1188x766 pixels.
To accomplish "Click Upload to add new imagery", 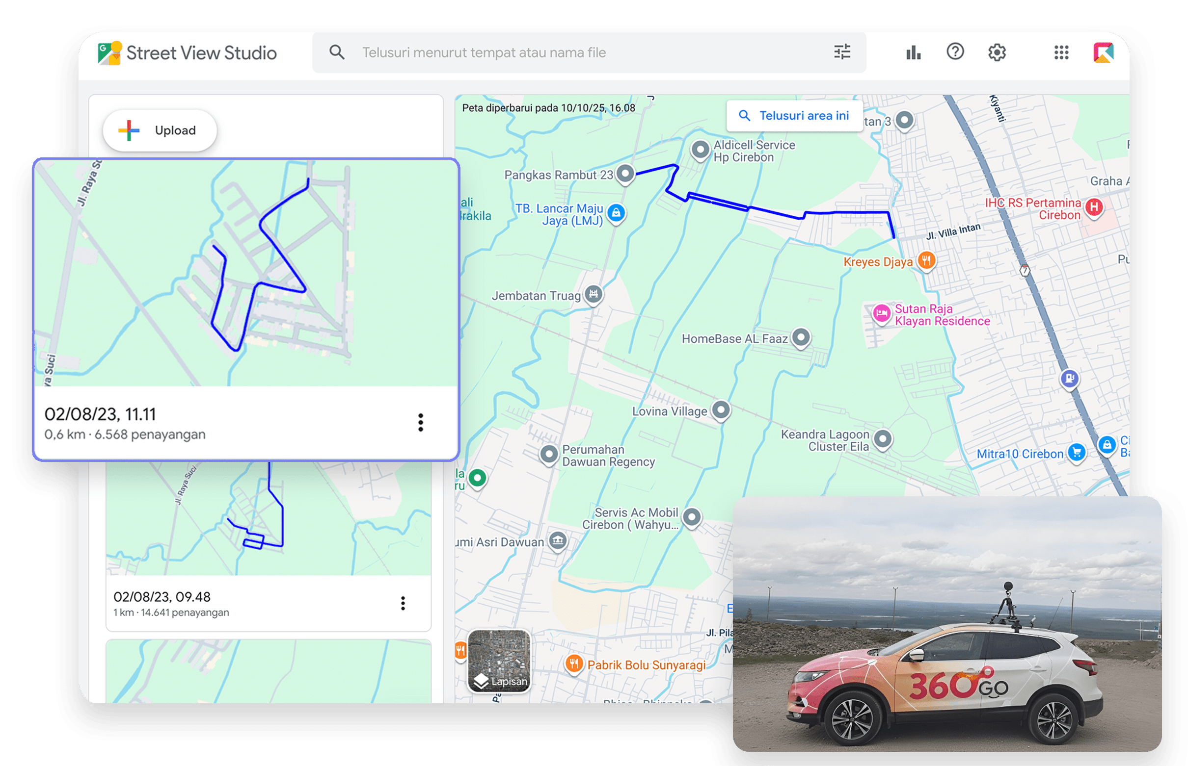I will (x=160, y=130).
